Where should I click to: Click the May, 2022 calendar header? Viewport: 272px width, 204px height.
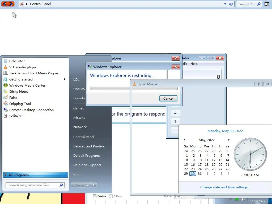pyautogui.click(x=207, y=140)
